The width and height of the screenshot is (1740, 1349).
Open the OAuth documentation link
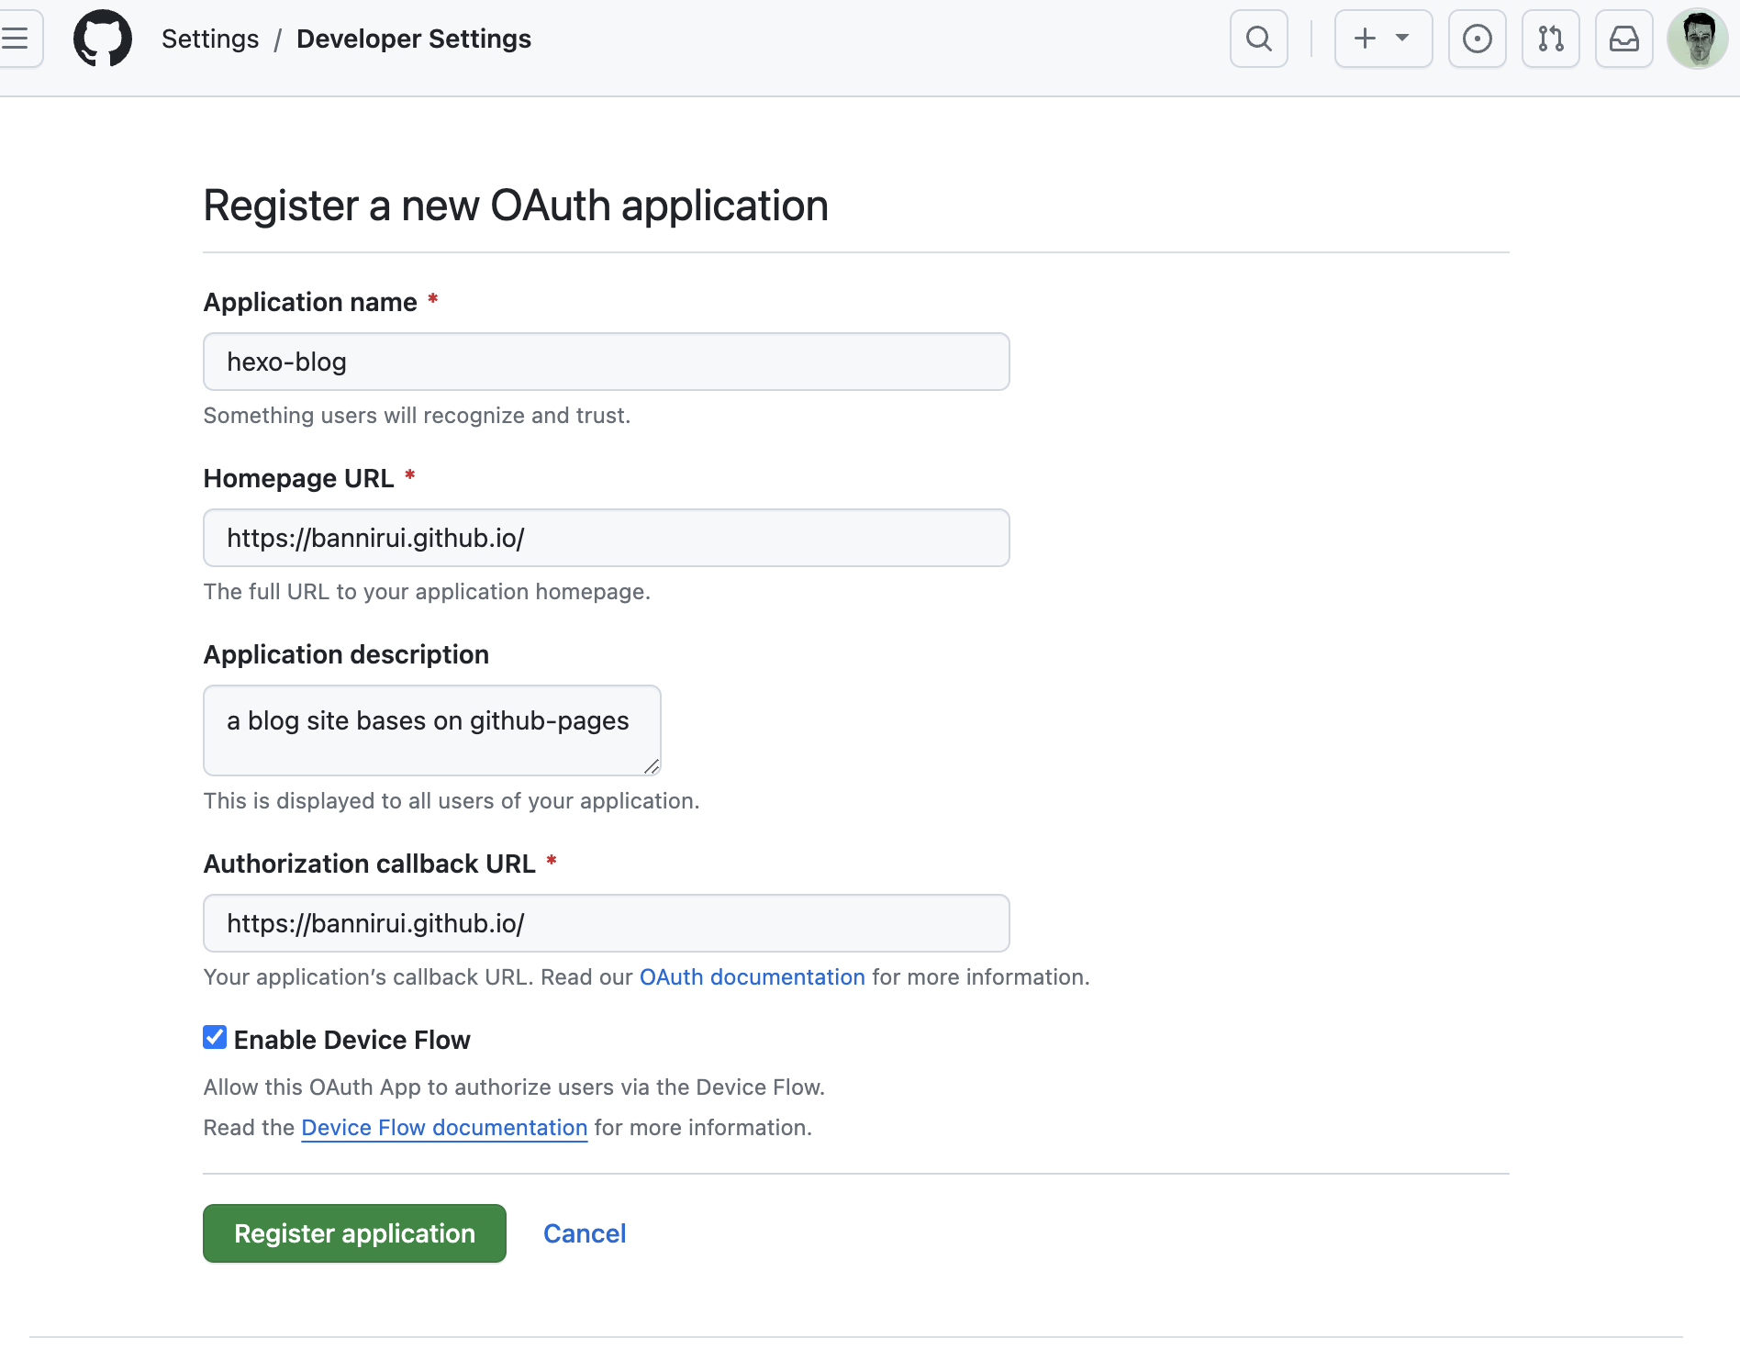click(752, 977)
